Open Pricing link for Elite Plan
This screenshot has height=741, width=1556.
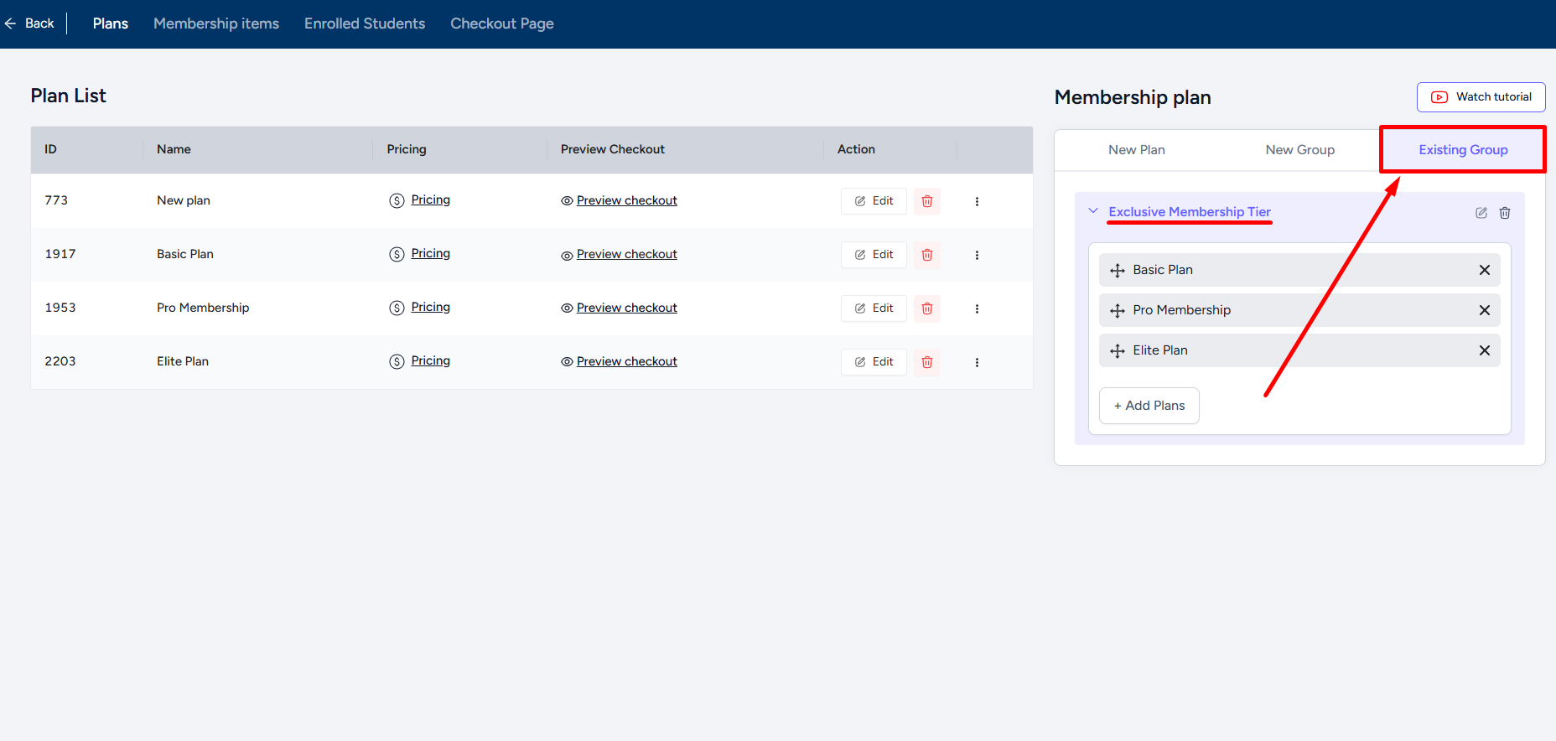click(430, 360)
